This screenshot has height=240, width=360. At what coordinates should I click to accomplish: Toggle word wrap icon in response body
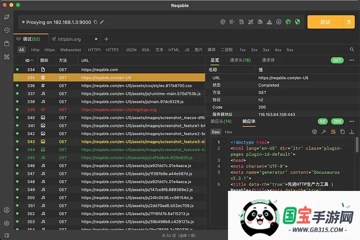(x=333, y=131)
